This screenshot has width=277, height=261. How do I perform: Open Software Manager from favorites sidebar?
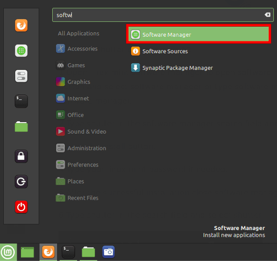[x=21, y=51]
